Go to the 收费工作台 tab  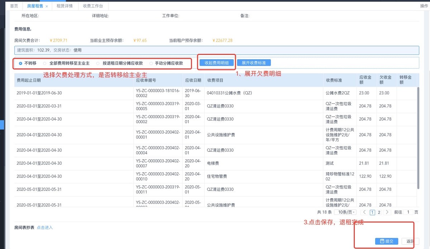pyautogui.click(x=93, y=6)
